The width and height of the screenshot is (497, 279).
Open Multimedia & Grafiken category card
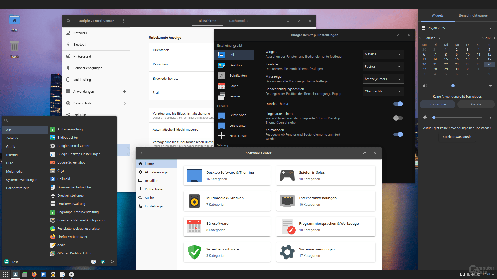[x=227, y=201]
